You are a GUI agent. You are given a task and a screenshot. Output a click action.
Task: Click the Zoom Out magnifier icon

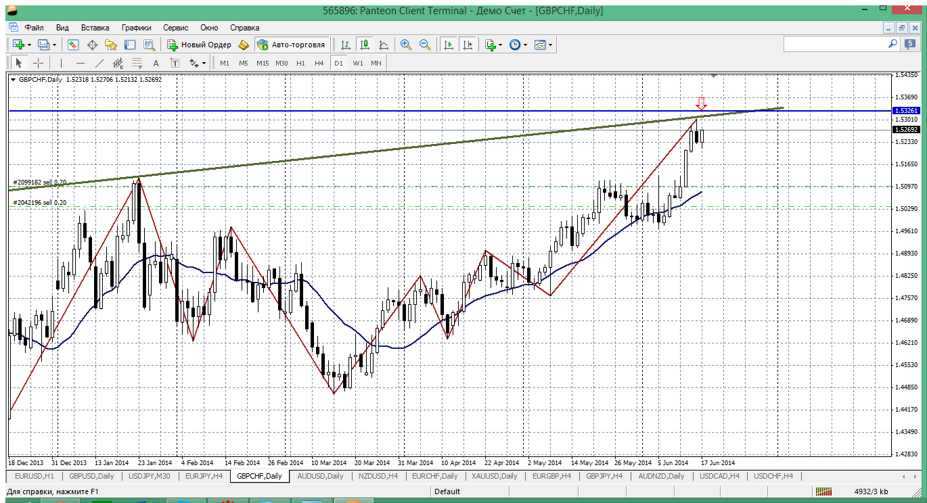(425, 45)
